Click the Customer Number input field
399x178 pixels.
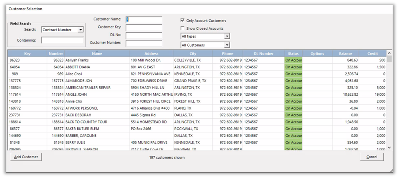click(x=144, y=43)
